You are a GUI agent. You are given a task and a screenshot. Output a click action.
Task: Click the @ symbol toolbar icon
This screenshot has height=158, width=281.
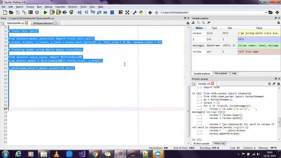pyautogui.click(x=37, y=12)
